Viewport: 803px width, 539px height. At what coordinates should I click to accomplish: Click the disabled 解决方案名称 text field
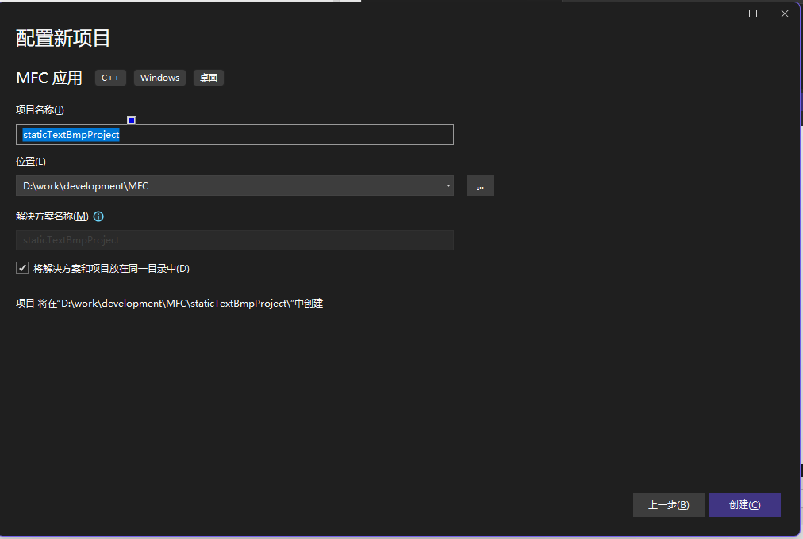(234, 240)
